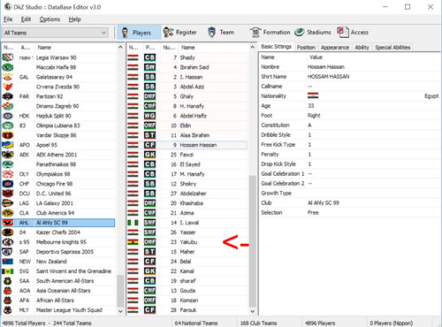
Task: Click the Shirt Name value HOSSAM HASSAN
Action: [x=328, y=77]
